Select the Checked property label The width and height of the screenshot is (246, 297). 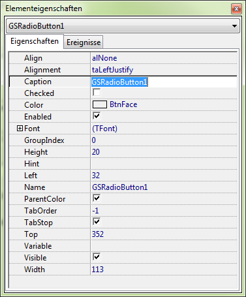click(x=39, y=93)
